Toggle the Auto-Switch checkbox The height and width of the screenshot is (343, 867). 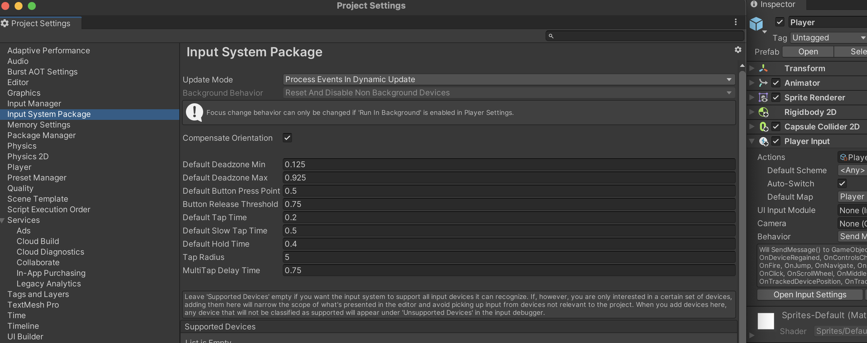pyautogui.click(x=842, y=183)
